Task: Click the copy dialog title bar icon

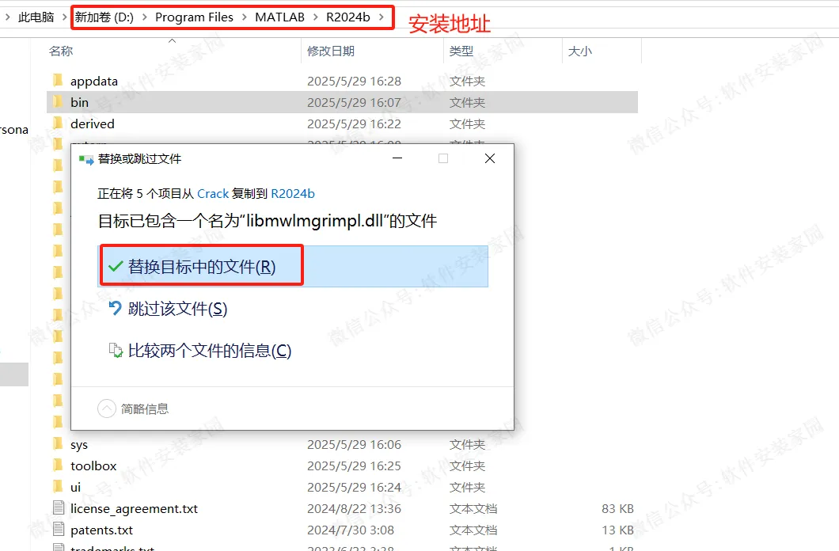Action: [x=85, y=159]
